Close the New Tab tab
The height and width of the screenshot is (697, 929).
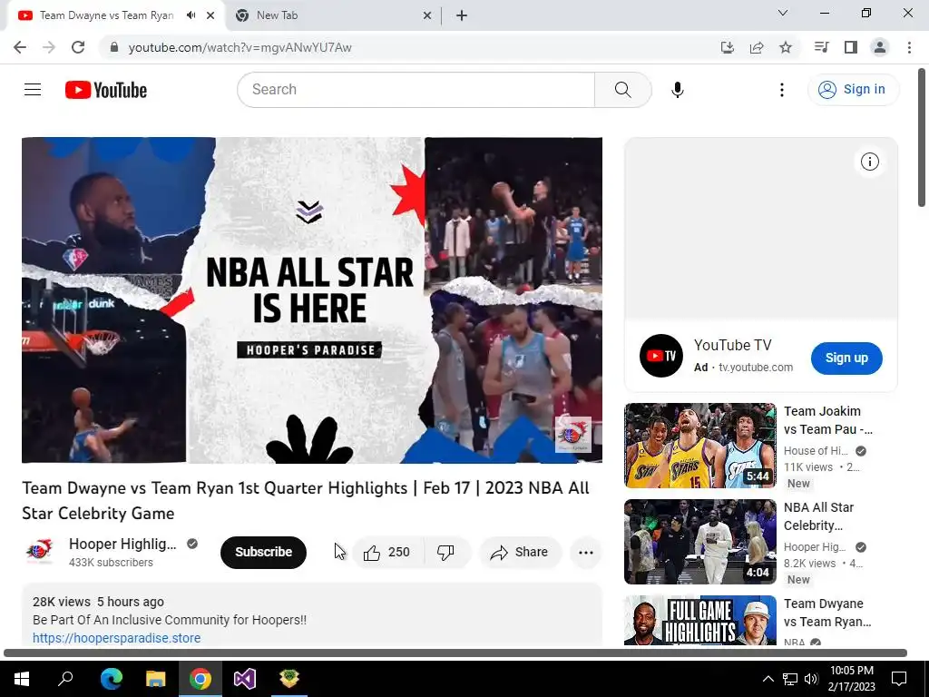pyautogui.click(x=427, y=16)
